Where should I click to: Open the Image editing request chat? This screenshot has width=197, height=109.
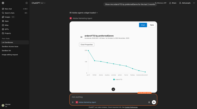click(x=15, y=55)
